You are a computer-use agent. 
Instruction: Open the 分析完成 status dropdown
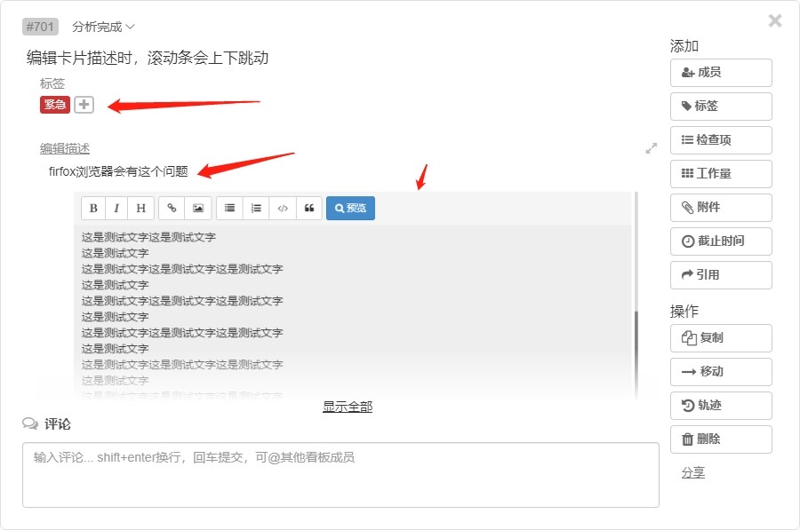[103, 28]
